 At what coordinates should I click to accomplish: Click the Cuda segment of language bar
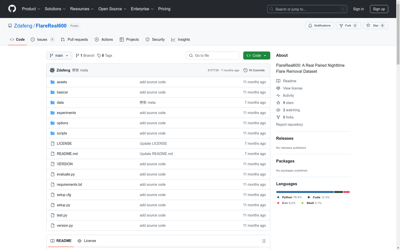(338, 192)
